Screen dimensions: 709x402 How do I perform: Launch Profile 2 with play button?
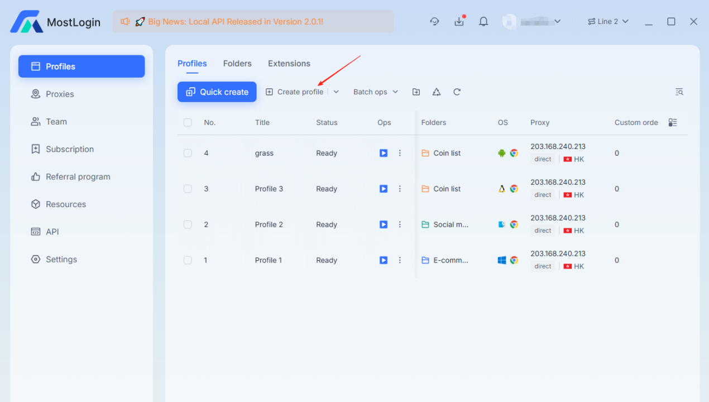[x=384, y=224]
